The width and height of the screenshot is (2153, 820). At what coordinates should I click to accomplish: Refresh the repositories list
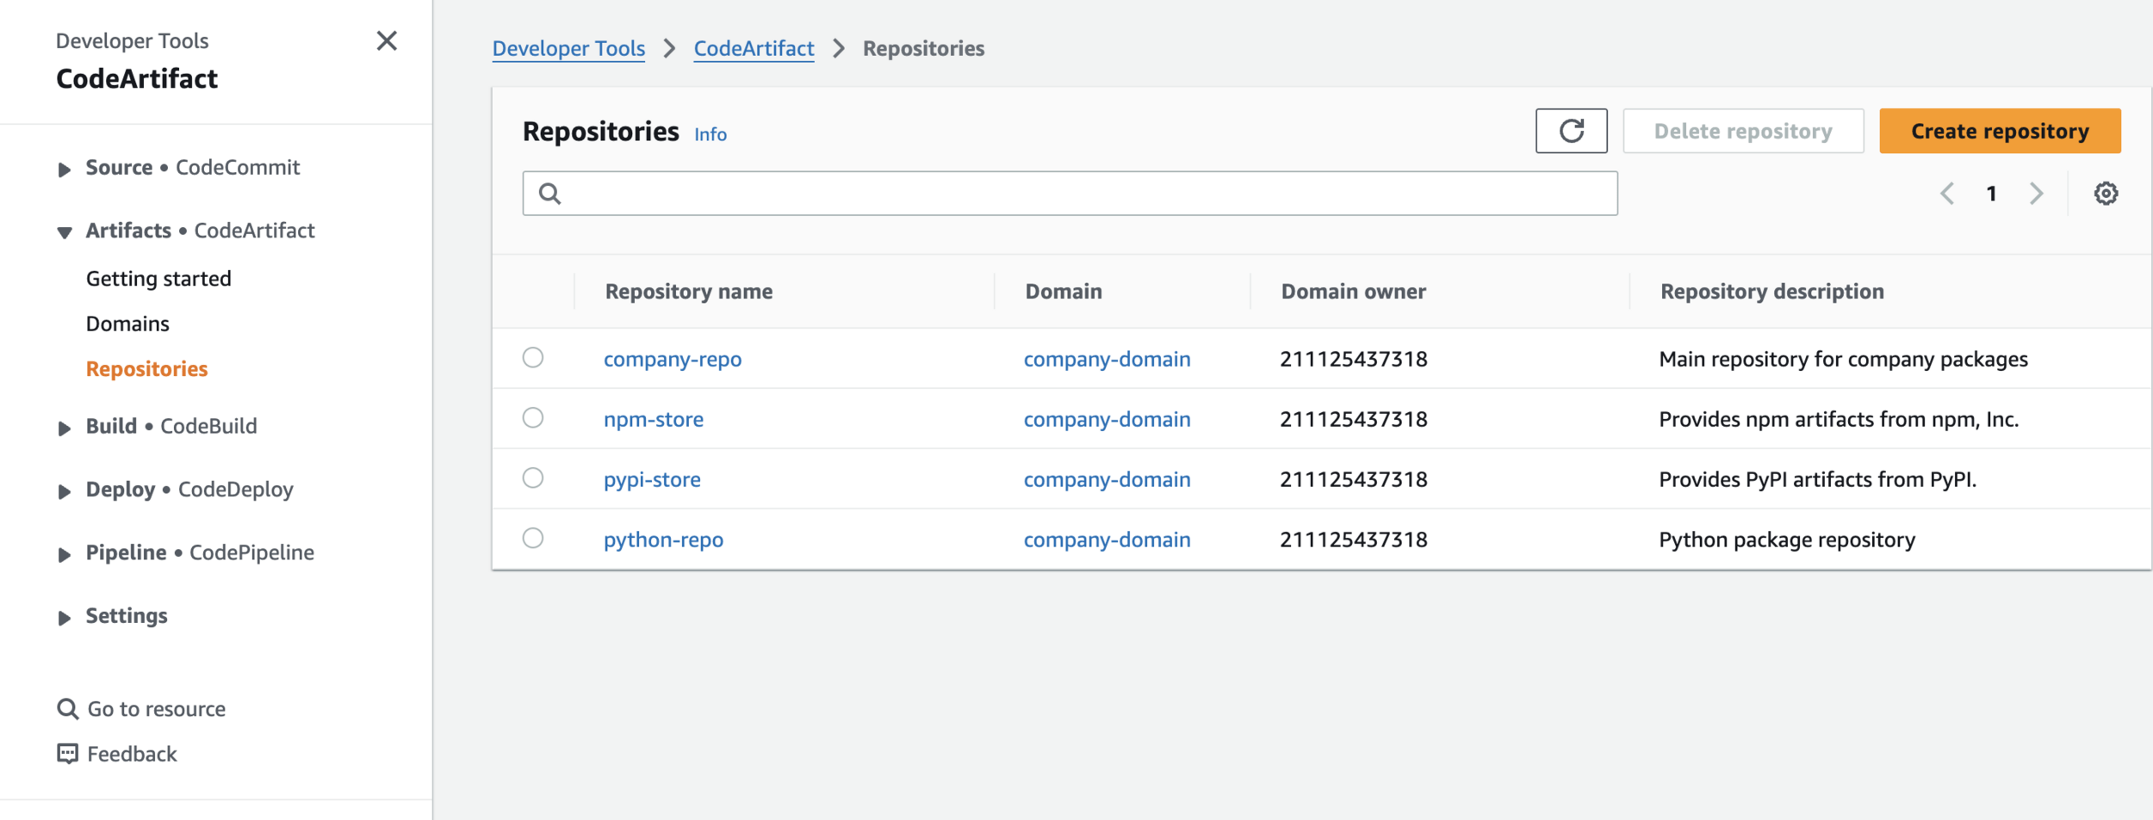coord(1571,131)
